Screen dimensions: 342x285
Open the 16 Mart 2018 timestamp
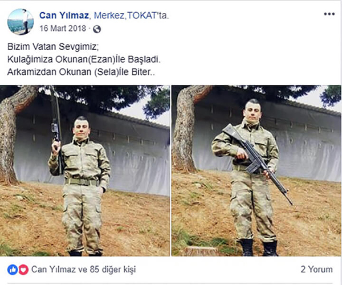point(63,28)
